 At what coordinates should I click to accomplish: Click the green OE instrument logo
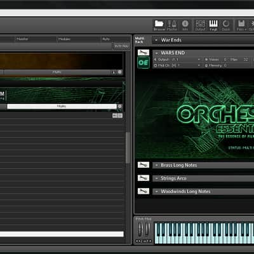click(x=144, y=62)
